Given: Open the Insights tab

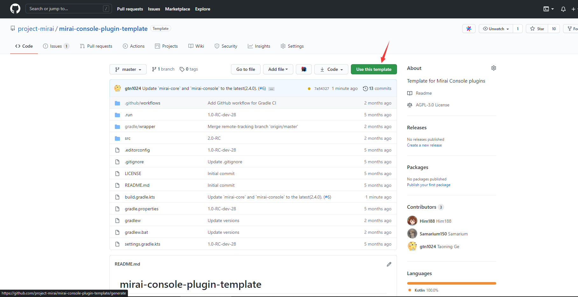Looking at the screenshot, I should (x=259, y=46).
